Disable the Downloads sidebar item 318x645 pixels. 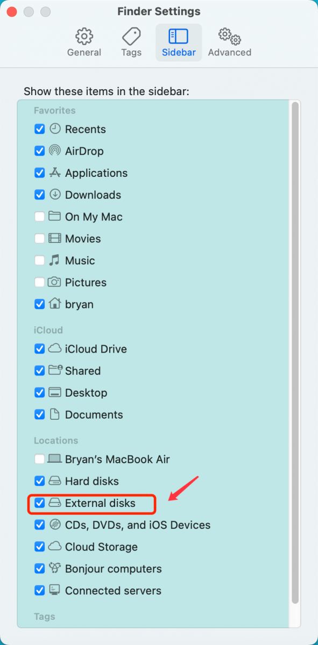[x=39, y=195]
